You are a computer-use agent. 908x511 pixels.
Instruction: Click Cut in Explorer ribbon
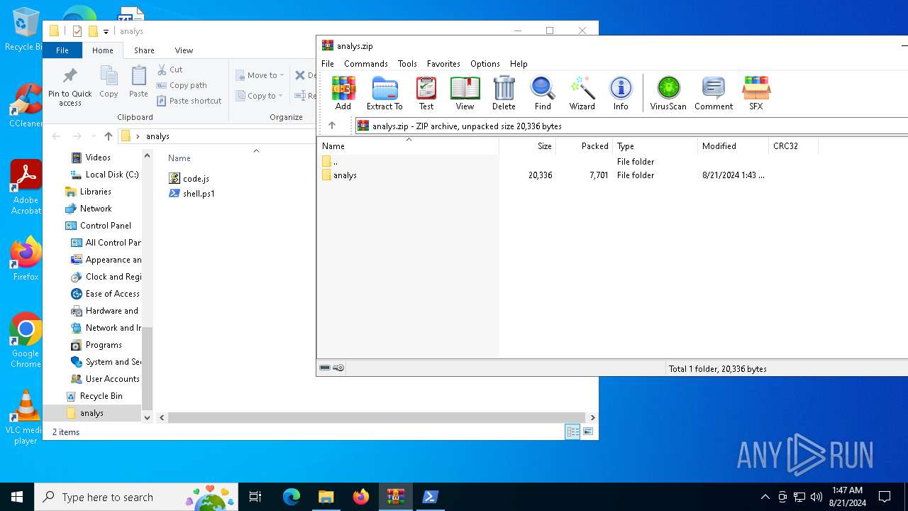170,70
